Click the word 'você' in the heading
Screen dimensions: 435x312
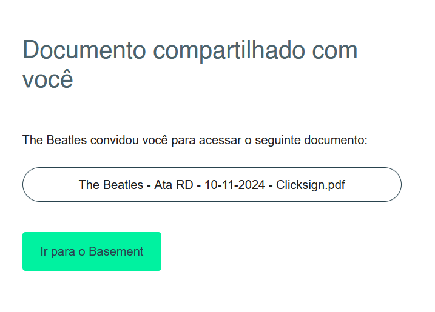point(47,80)
